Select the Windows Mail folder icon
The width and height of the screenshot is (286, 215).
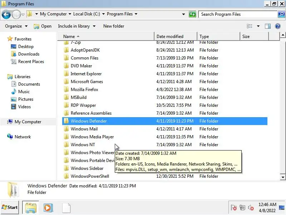[x=66, y=129]
